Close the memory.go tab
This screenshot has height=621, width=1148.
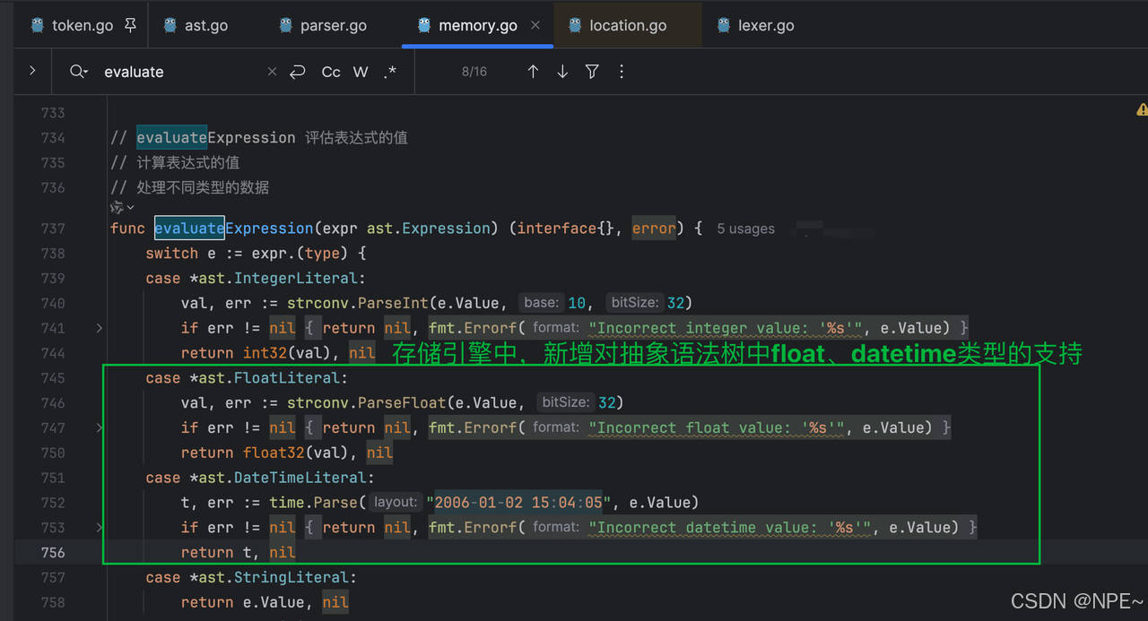click(x=535, y=25)
